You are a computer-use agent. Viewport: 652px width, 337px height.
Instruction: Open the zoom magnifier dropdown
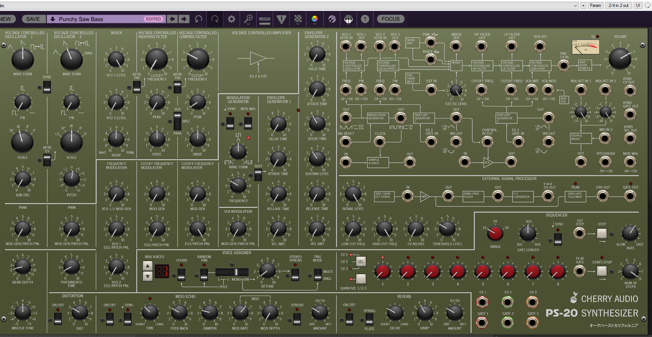(x=248, y=19)
